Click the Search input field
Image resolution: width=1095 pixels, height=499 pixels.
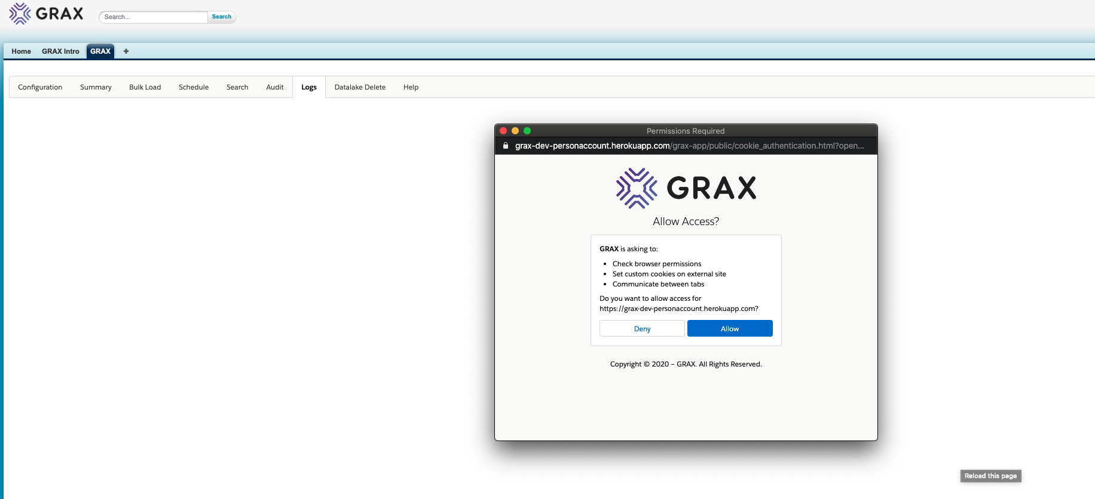(153, 17)
